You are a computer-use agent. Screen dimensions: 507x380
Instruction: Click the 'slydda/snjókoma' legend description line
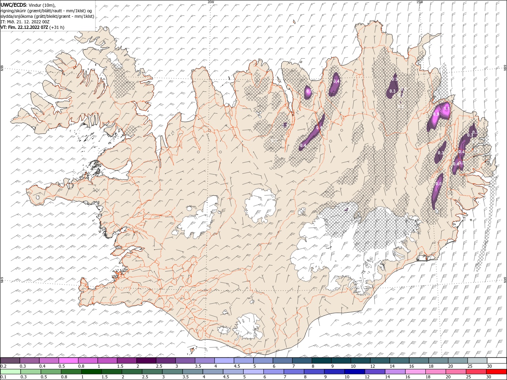click(x=47, y=16)
